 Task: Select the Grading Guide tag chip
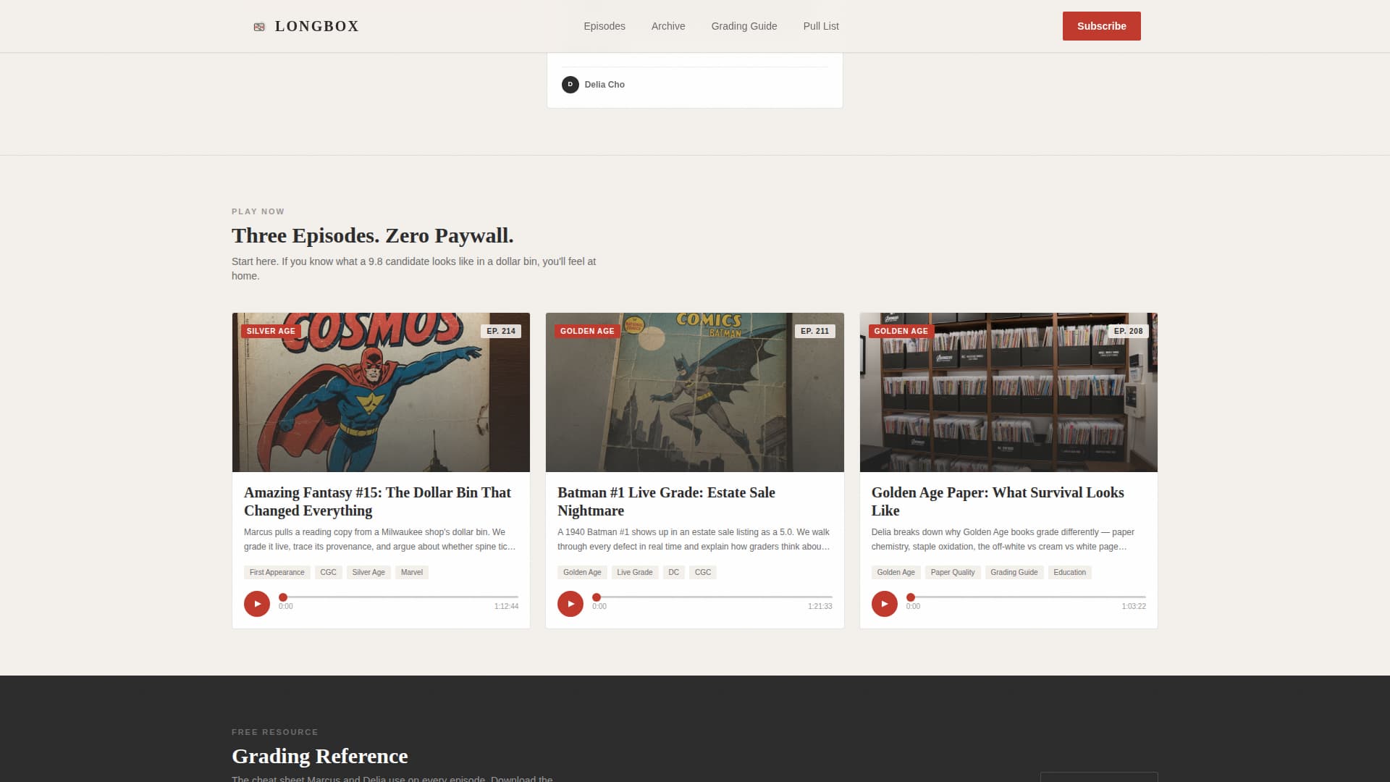(x=1014, y=572)
